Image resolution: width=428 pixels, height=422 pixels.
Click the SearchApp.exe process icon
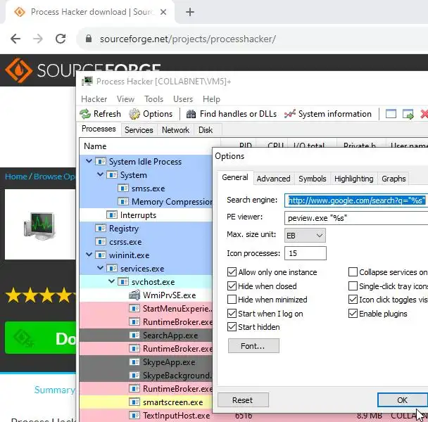point(134,335)
